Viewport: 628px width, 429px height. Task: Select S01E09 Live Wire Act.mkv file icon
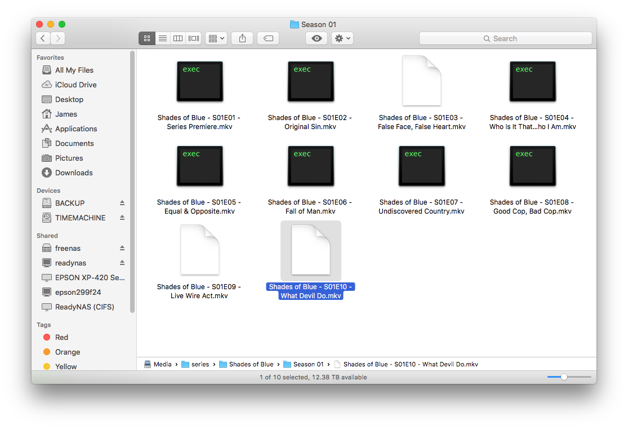pyautogui.click(x=200, y=250)
